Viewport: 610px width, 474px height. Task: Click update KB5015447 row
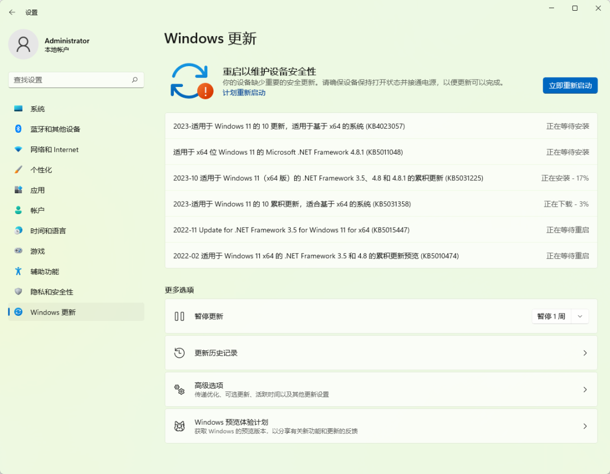point(381,230)
